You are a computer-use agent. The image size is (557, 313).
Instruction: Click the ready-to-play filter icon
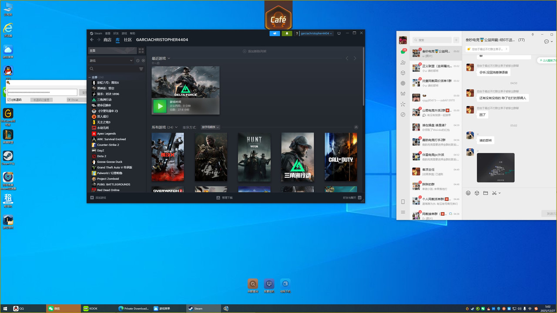pos(143,61)
